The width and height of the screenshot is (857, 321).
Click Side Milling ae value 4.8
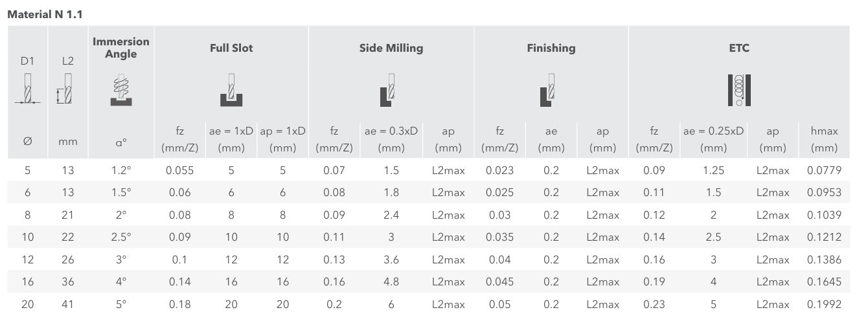point(391,282)
